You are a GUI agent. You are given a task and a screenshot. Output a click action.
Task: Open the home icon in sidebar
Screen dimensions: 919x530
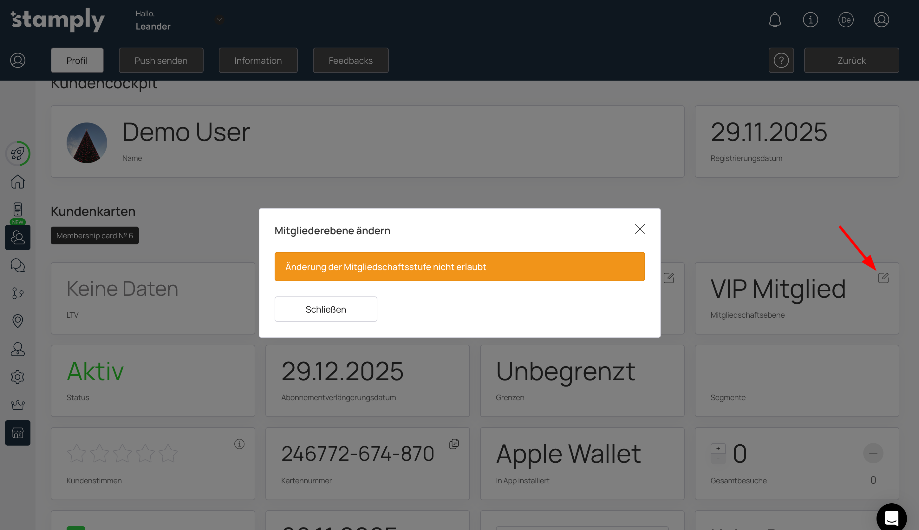(x=17, y=182)
